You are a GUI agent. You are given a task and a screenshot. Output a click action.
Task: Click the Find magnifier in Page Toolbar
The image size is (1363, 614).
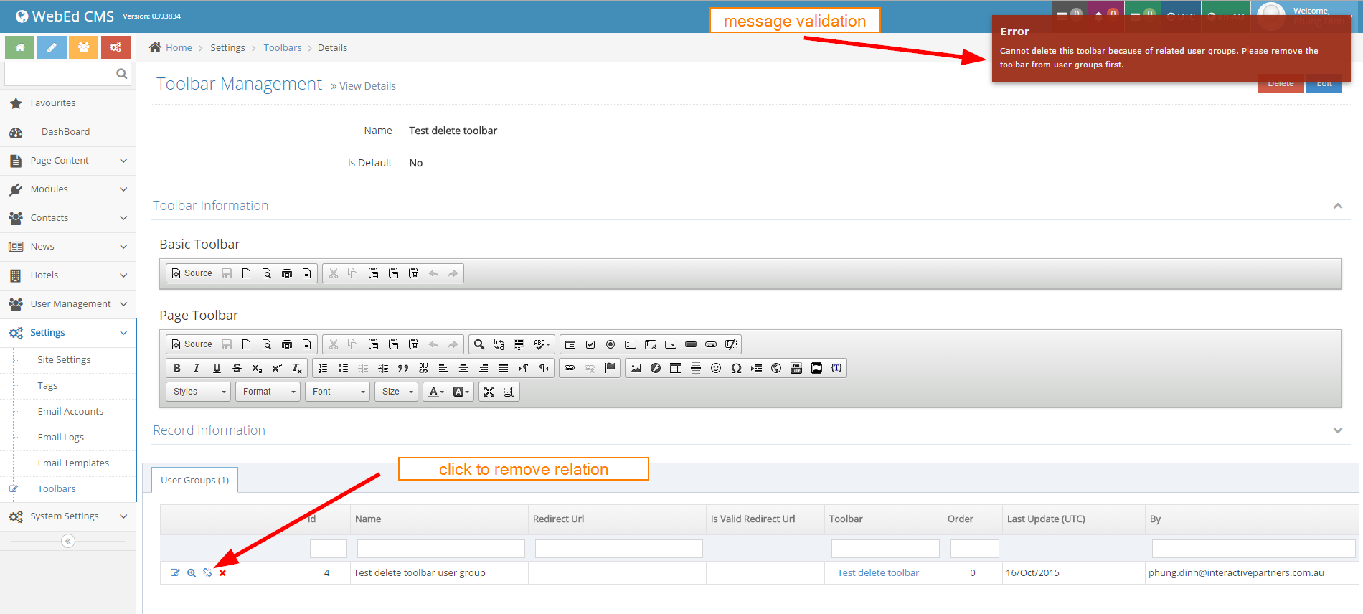[x=479, y=344]
